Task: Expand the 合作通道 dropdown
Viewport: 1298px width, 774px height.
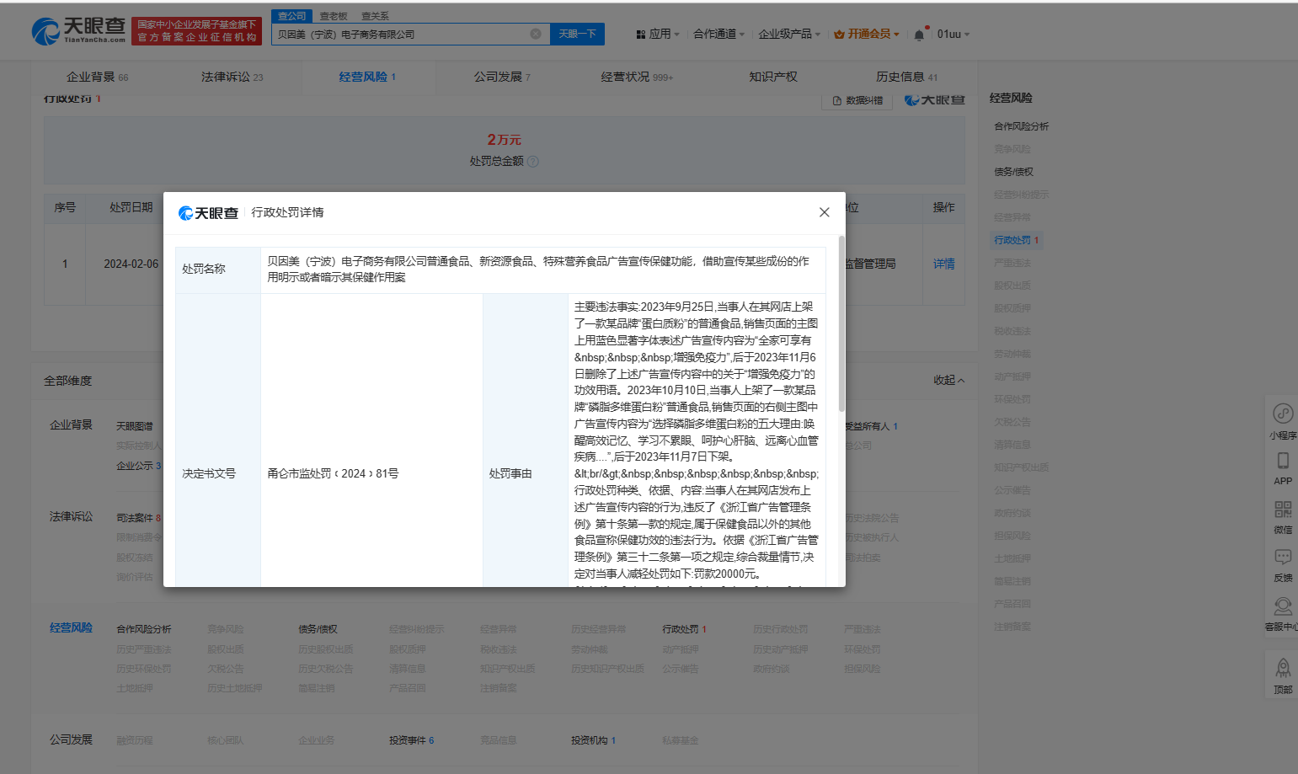Action: (718, 35)
